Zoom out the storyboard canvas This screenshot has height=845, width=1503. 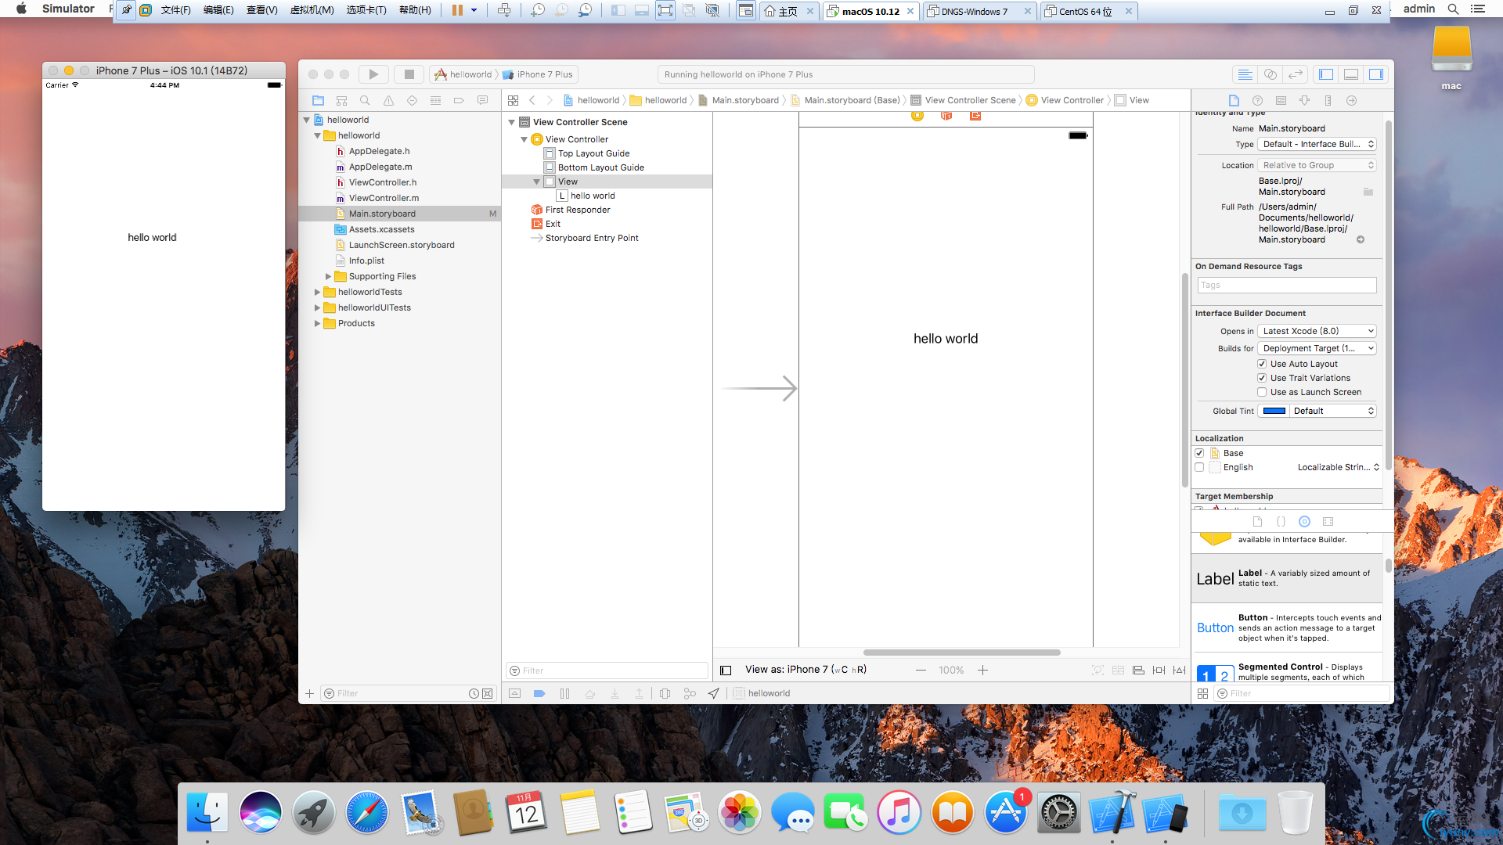pos(921,670)
